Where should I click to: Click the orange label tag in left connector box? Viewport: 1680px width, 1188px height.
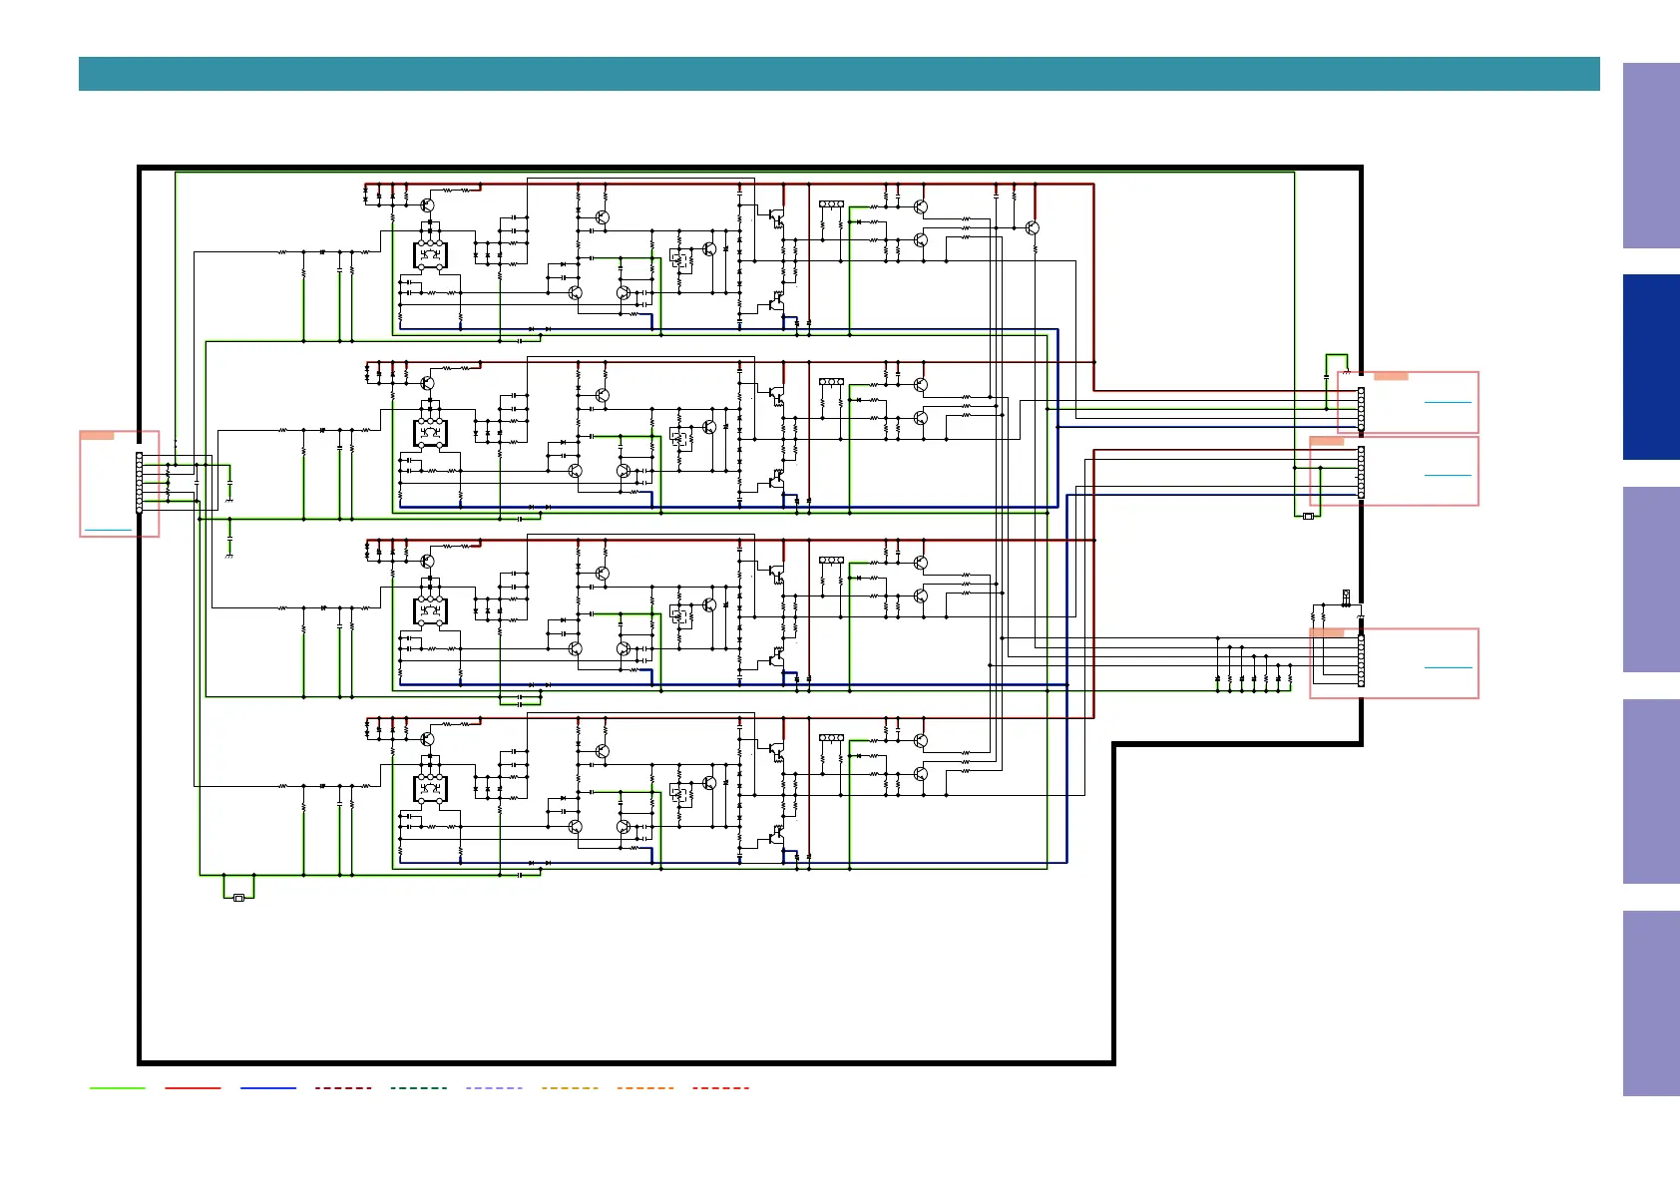[97, 435]
